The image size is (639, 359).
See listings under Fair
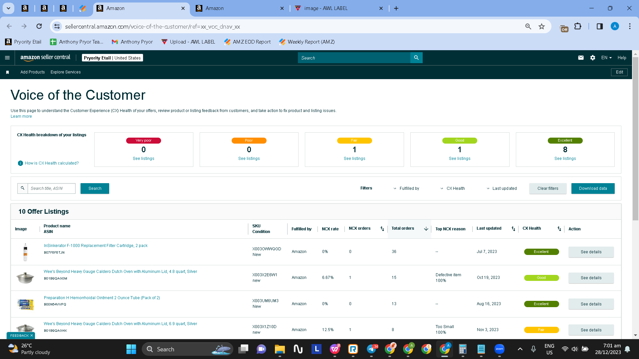pos(354,159)
